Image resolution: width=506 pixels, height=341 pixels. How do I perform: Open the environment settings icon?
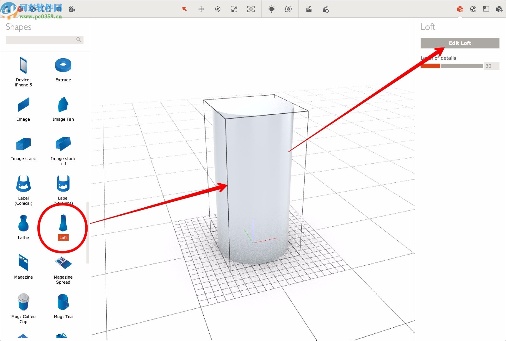(473, 9)
